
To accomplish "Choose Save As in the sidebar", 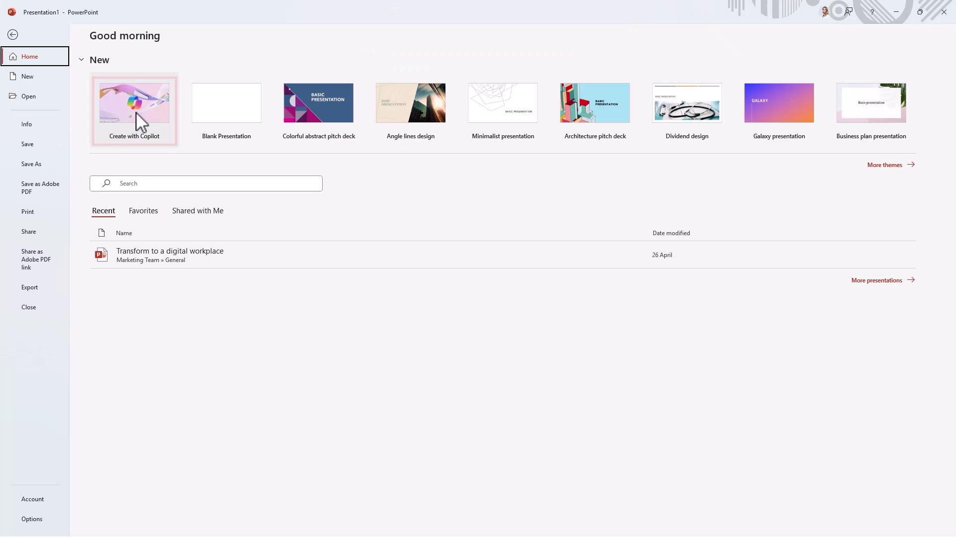I will 31,164.
